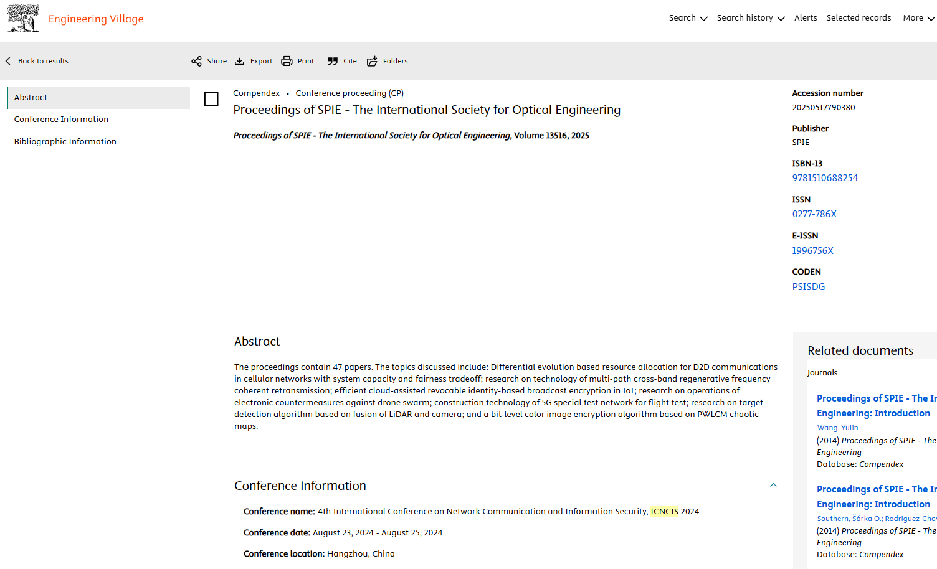Open author link Wang, Yulin
Image resolution: width=937 pixels, height=569 pixels.
pyautogui.click(x=837, y=428)
